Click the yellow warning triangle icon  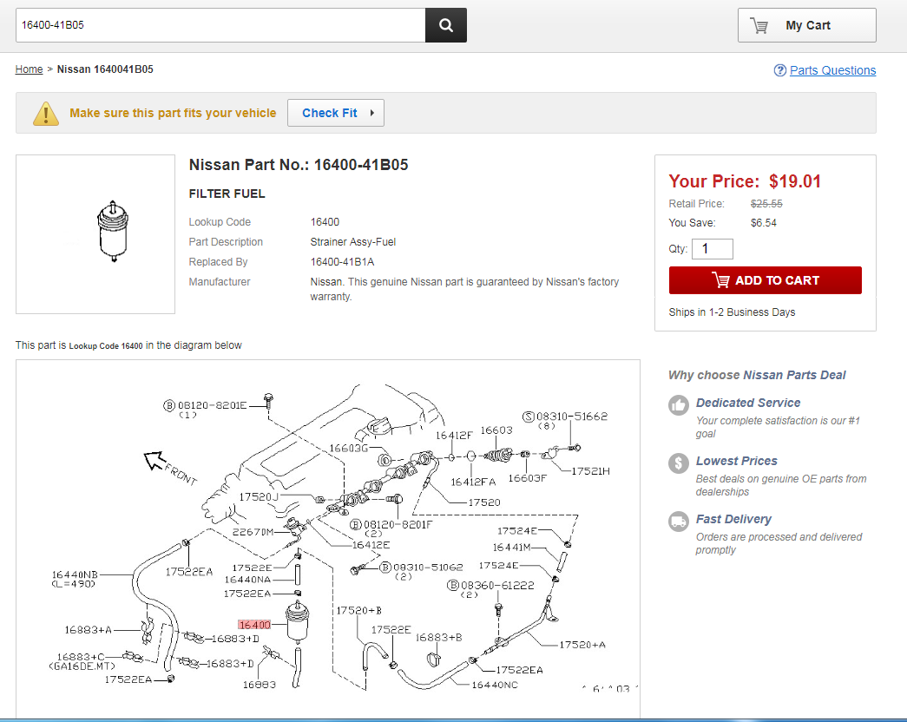pyautogui.click(x=46, y=114)
